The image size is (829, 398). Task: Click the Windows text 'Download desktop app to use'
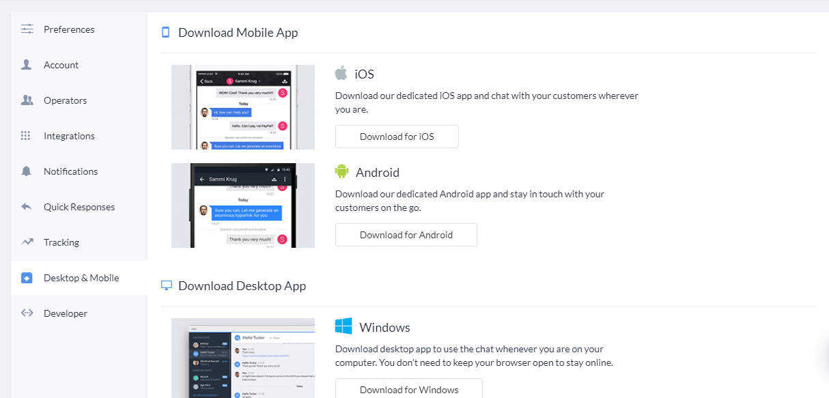tap(474, 356)
